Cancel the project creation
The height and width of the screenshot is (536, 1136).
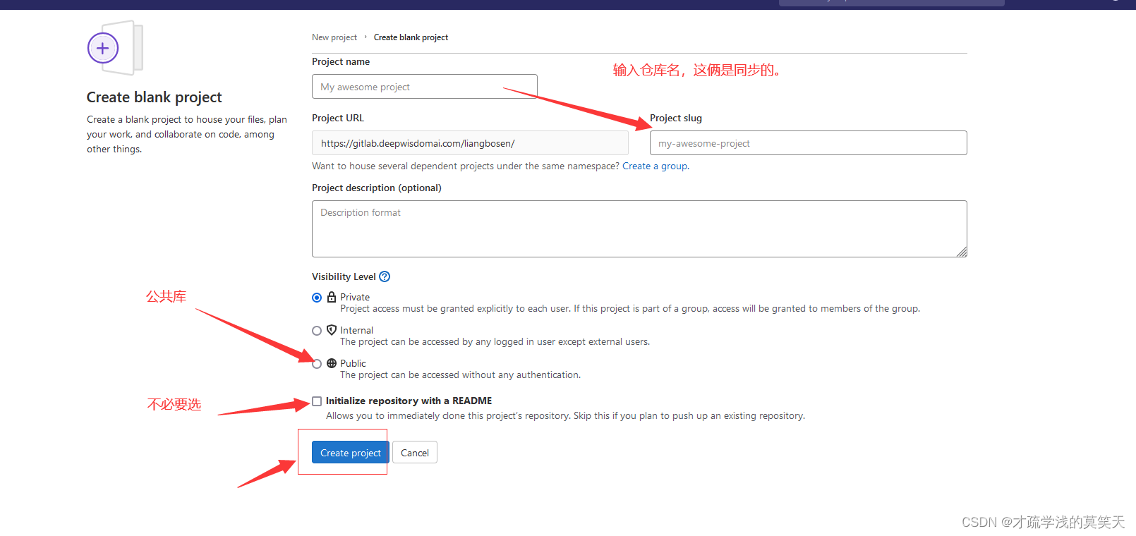[415, 453]
